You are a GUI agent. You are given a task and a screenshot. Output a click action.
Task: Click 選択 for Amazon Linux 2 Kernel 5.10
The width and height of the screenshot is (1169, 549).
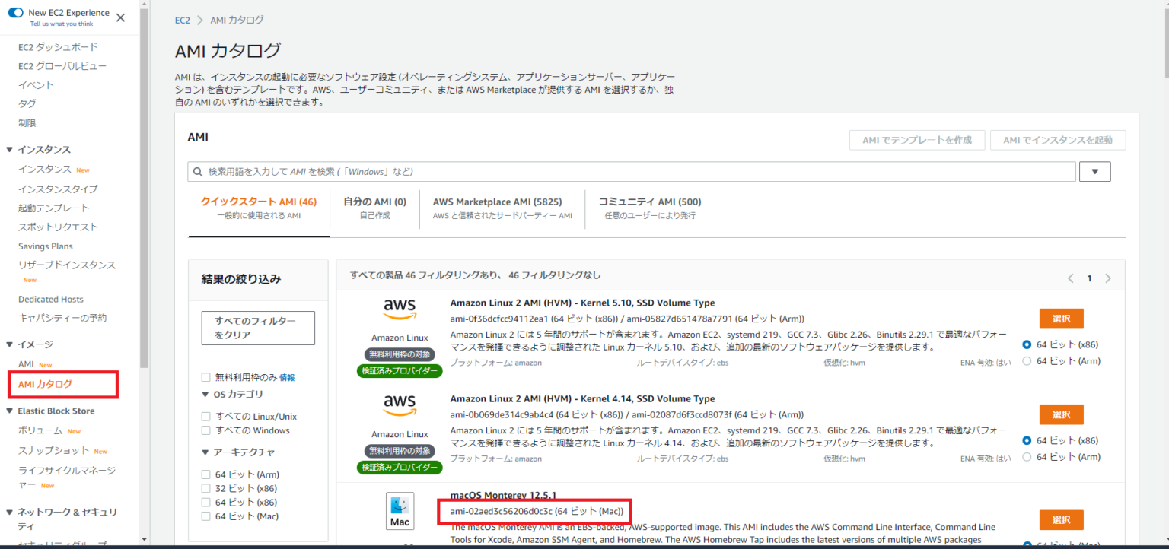coord(1061,318)
